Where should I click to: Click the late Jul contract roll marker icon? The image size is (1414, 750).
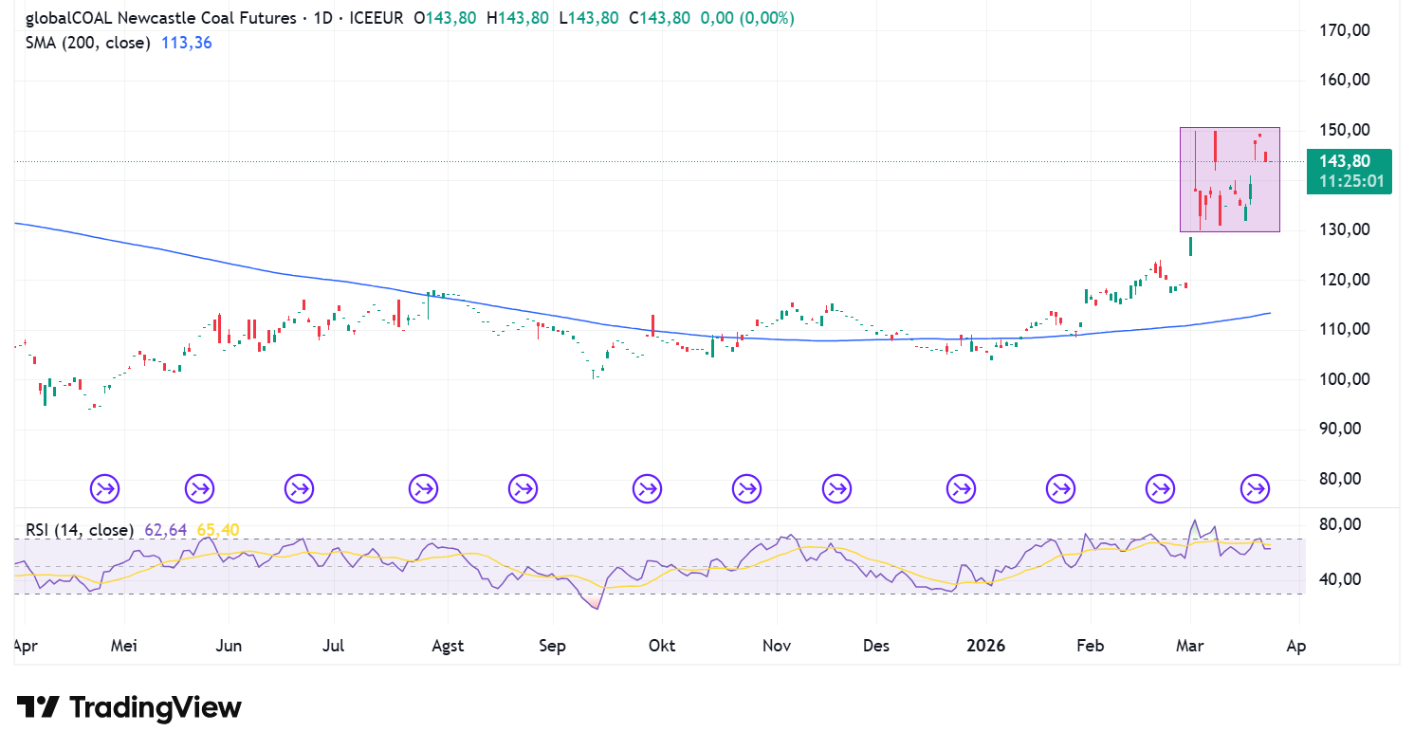point(424,489)
